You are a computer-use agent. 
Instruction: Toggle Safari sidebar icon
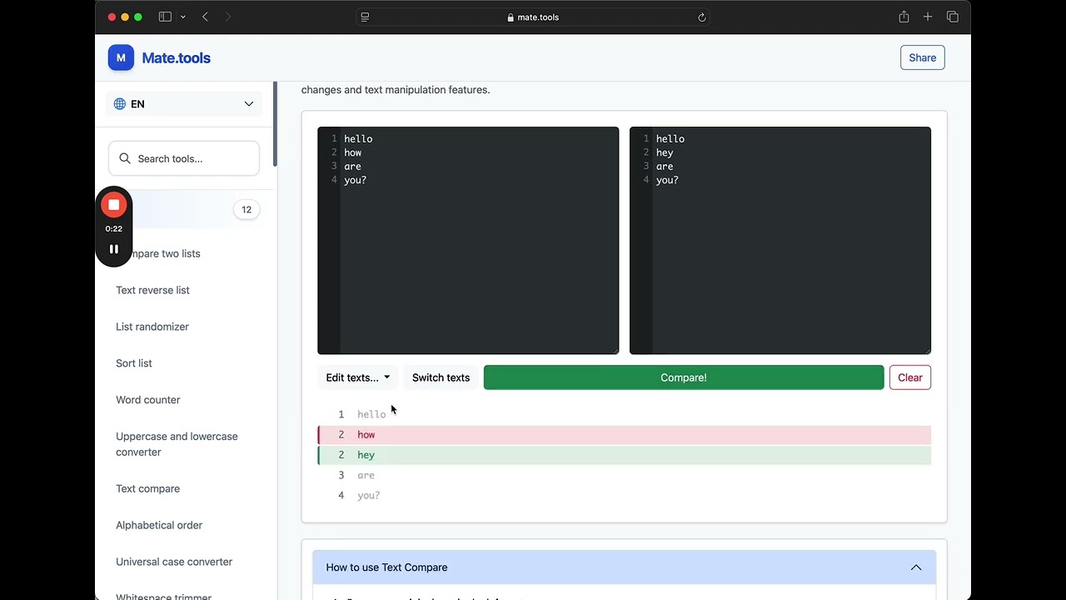[x=165, y=17]
